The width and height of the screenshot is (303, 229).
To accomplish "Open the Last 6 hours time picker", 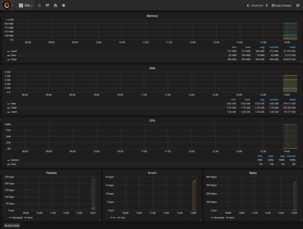I will [x=282, y=6].
